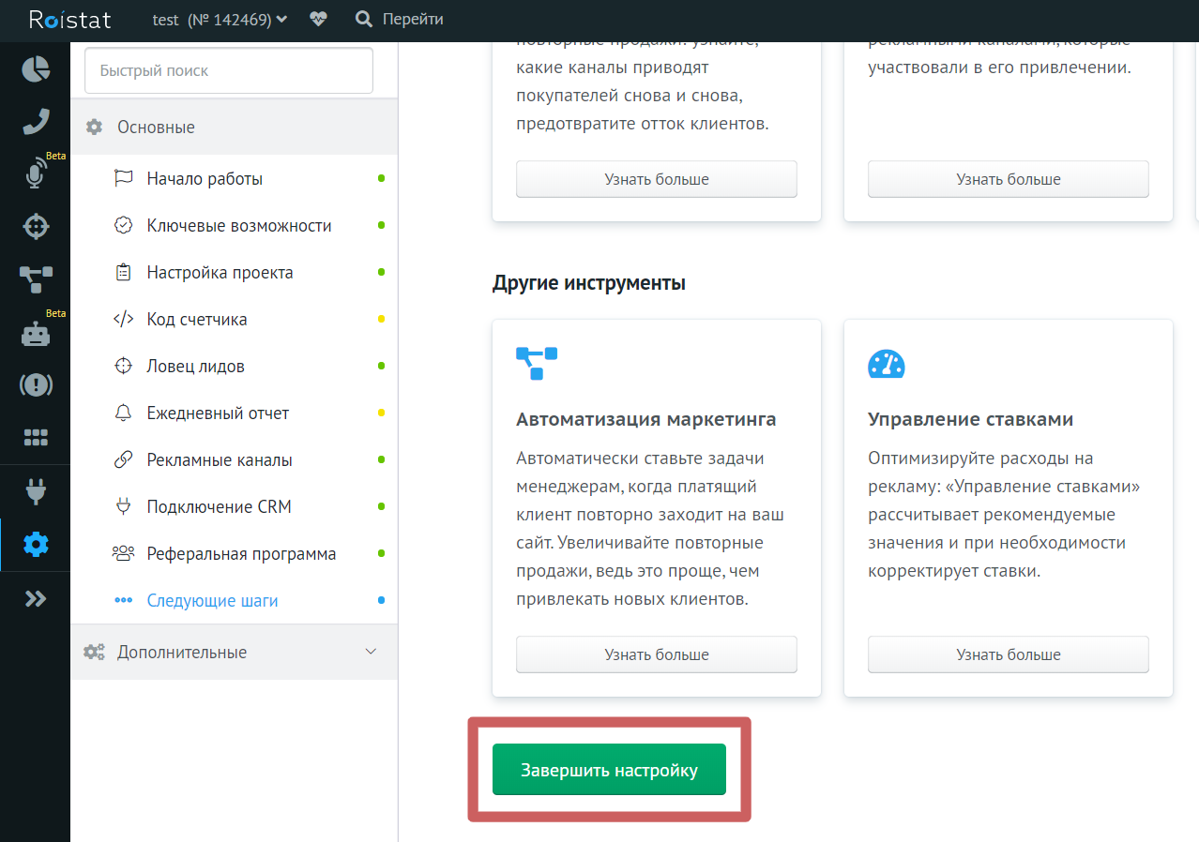Click the Перейти search in top bar
This screenshot has width=1199, height=842.
[x=400, y=19]
